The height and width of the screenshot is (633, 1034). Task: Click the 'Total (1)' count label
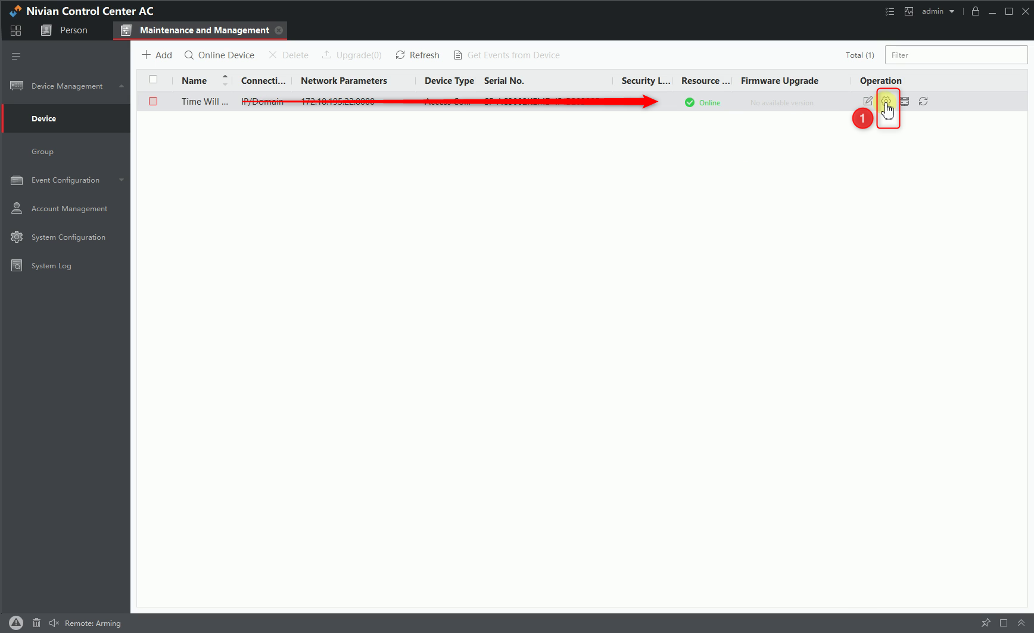[x=859, y=55]
